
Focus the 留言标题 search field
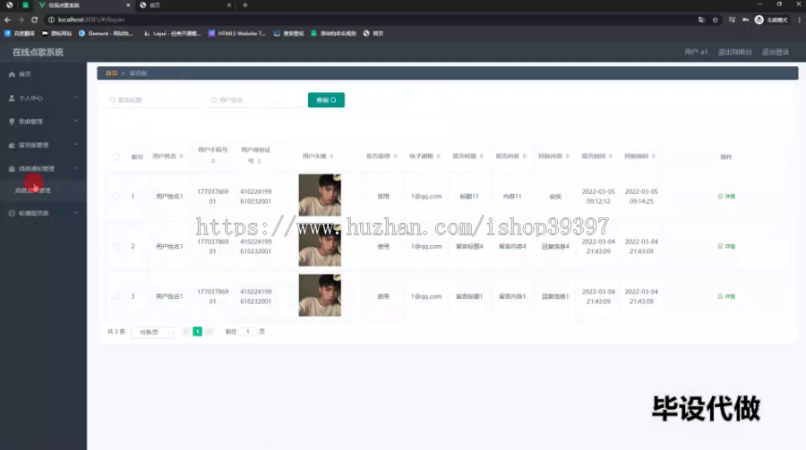pos(154,100)
